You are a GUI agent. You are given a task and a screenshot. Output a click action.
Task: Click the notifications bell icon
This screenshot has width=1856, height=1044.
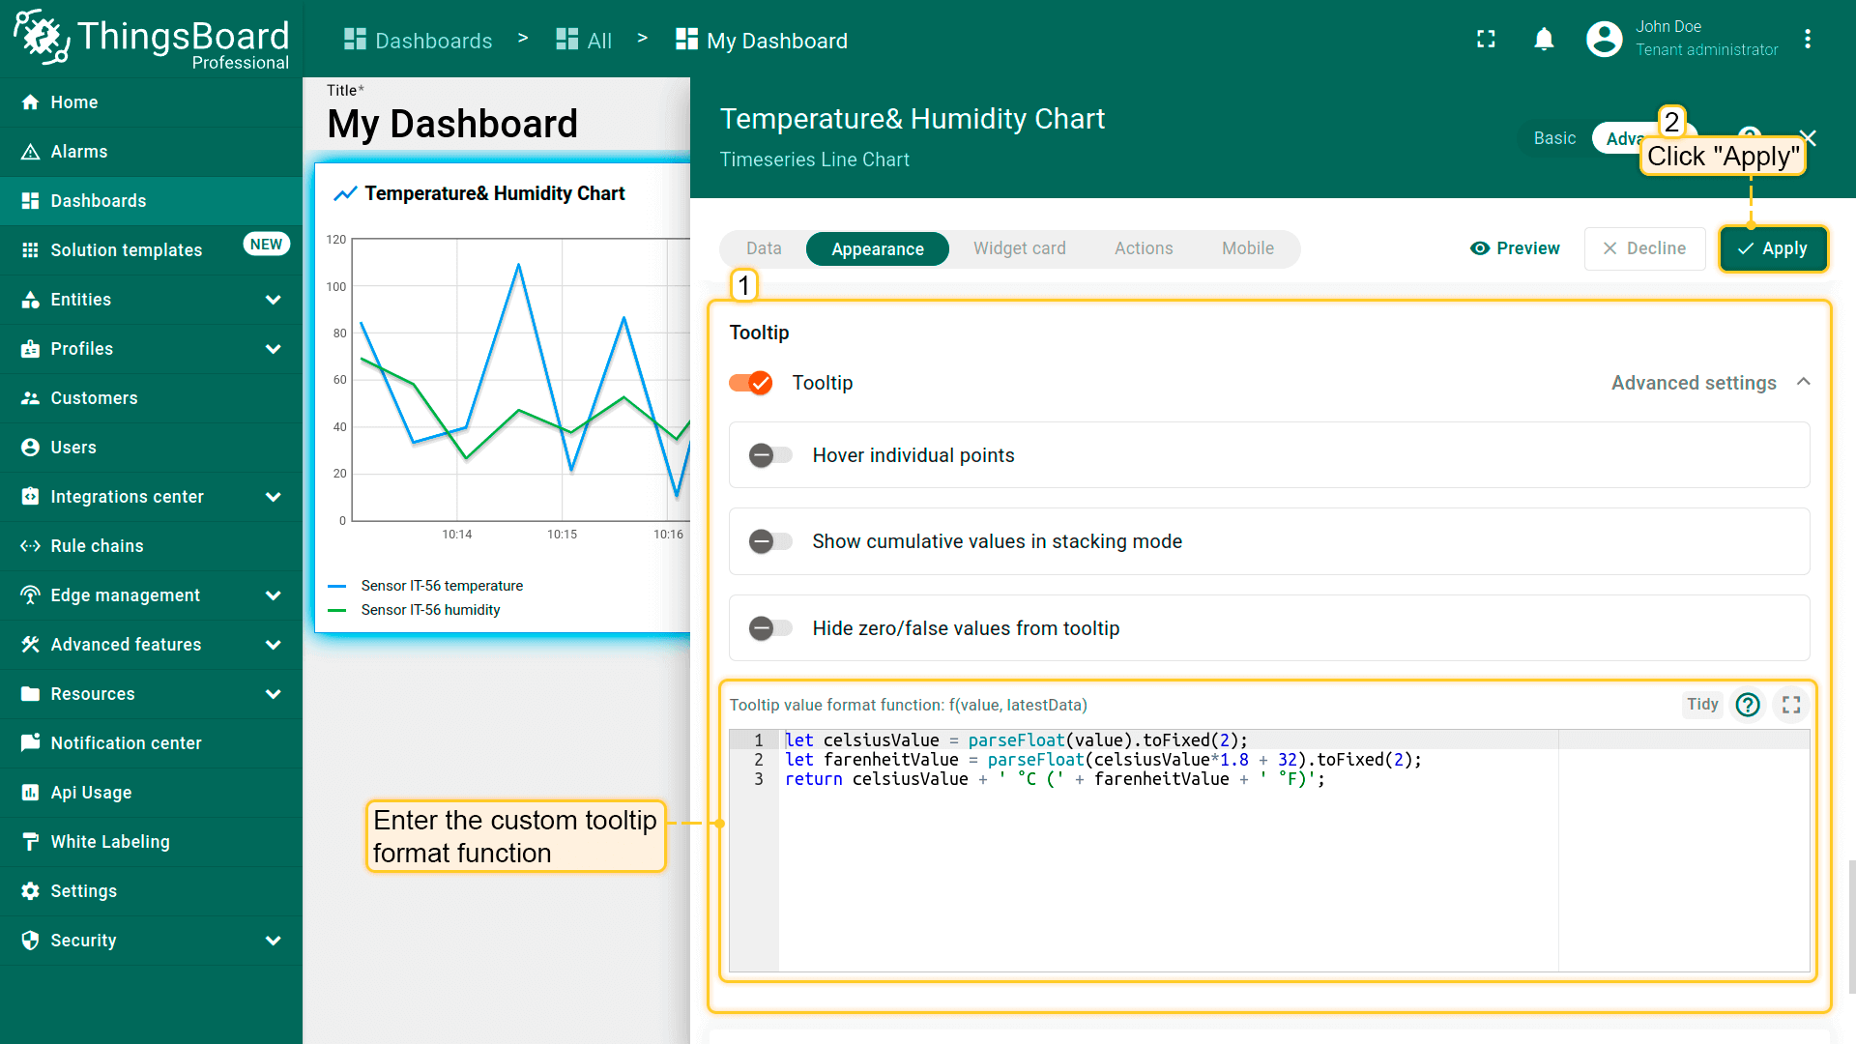(x=1544, y=39)
